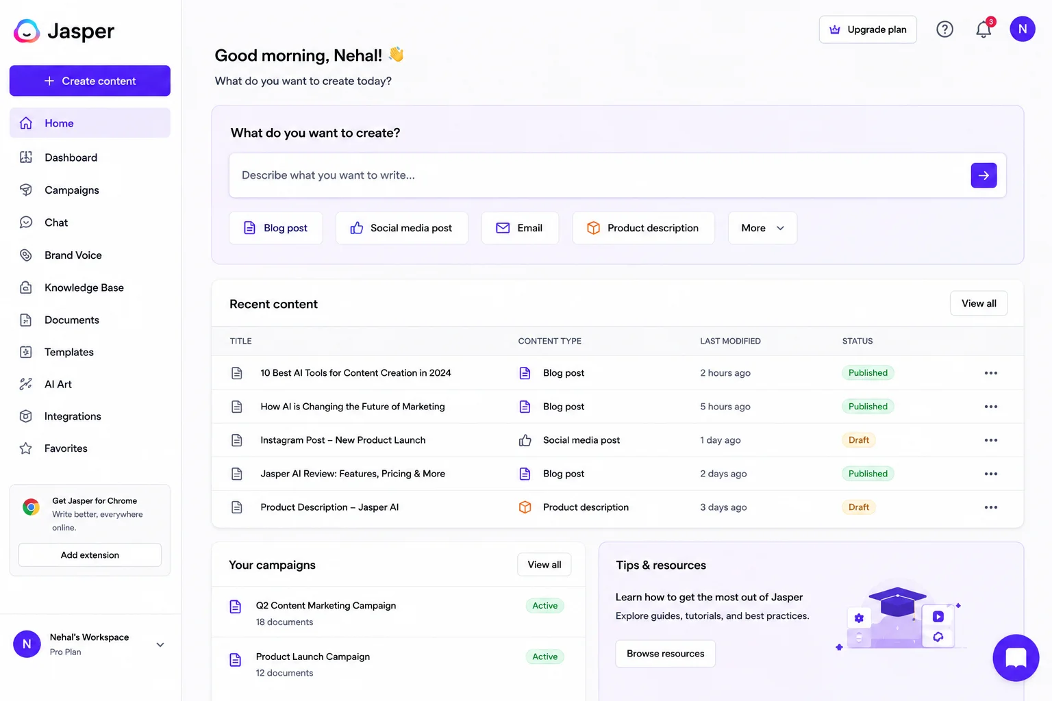Open Knowledge Base label in the sidebar

tap(84, 288)
